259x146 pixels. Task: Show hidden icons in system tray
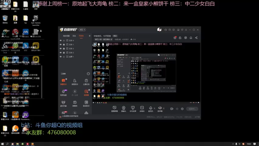233,144
